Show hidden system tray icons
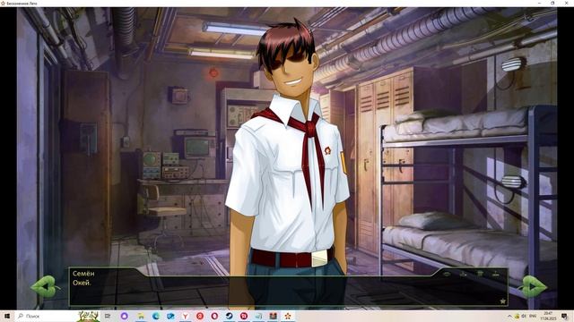 (x=509, y=316)
